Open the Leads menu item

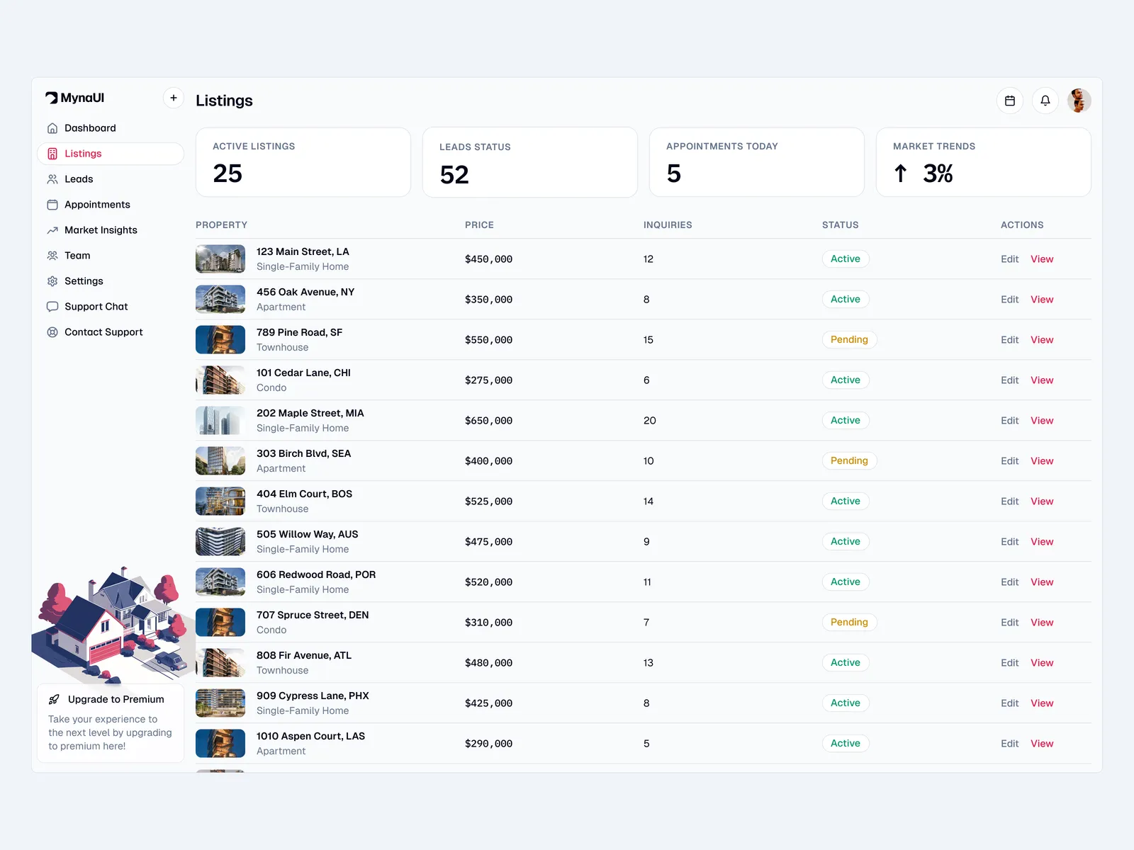(79, 179)
